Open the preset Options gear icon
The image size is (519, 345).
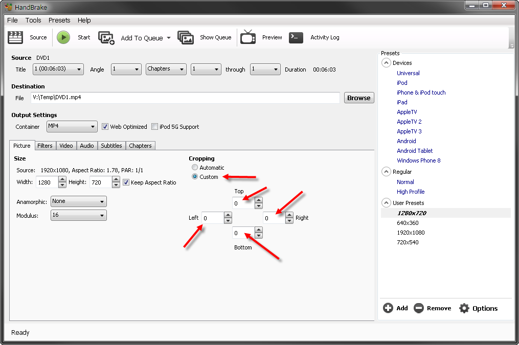click(x=464, y=308)
